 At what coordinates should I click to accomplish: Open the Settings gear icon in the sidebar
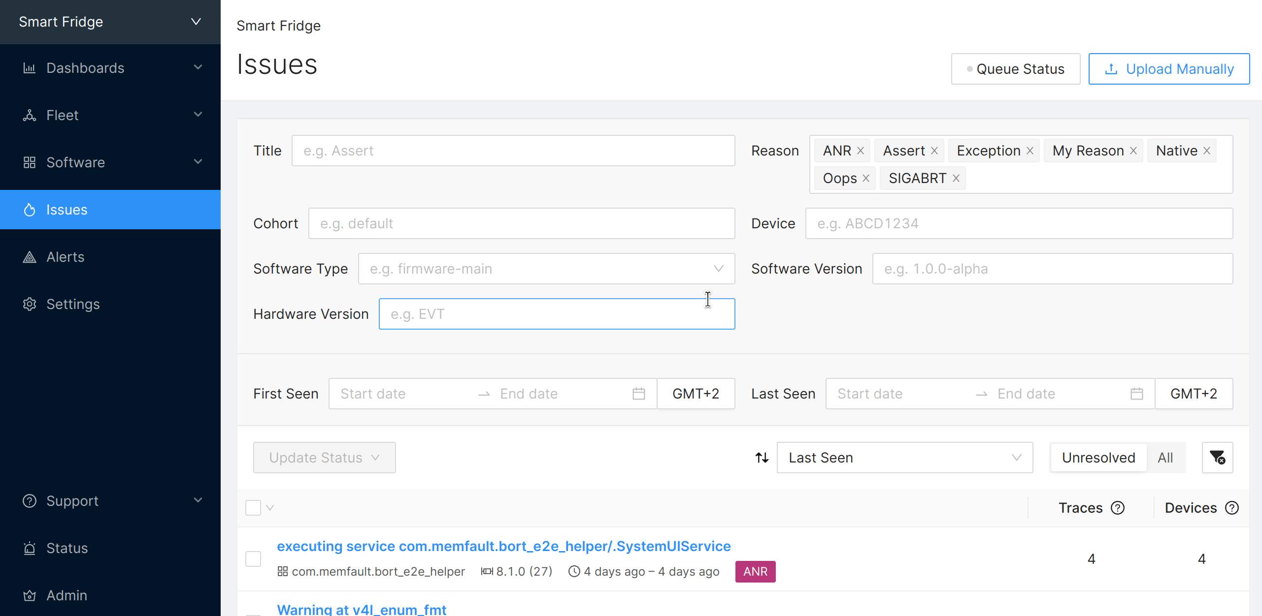pos(29,304)
